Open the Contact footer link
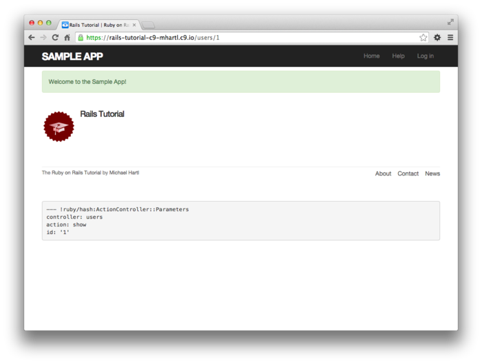 [x=408, y=173]
